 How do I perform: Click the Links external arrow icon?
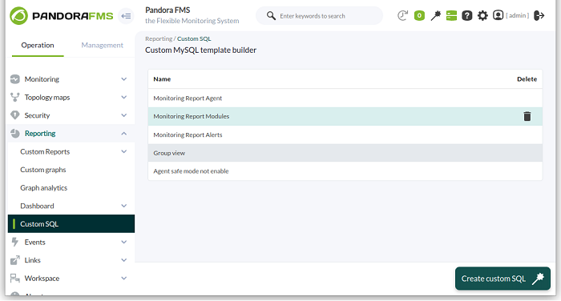tap(15, 260)
